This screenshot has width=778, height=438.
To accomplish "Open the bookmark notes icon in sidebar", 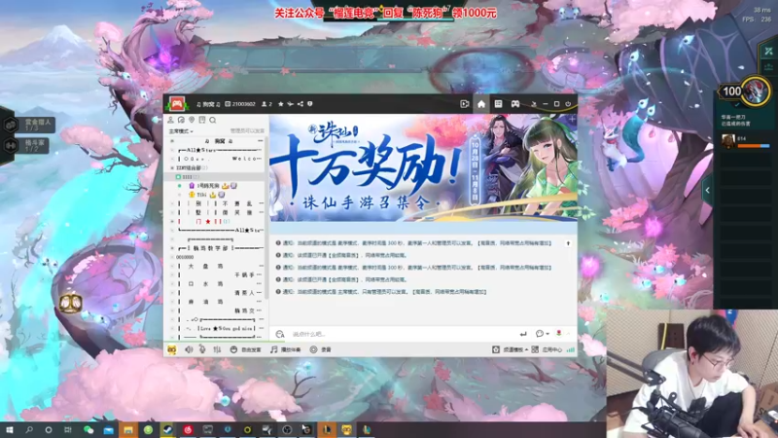I will pyautogui.click(x=202, y=120).
